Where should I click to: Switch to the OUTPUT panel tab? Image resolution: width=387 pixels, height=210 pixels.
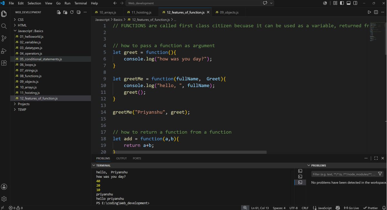coord(122,158)
